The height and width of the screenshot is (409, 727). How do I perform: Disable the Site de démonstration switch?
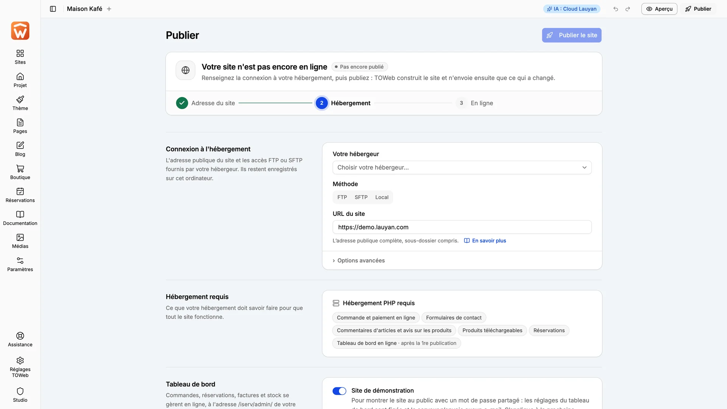coord(339,391)
